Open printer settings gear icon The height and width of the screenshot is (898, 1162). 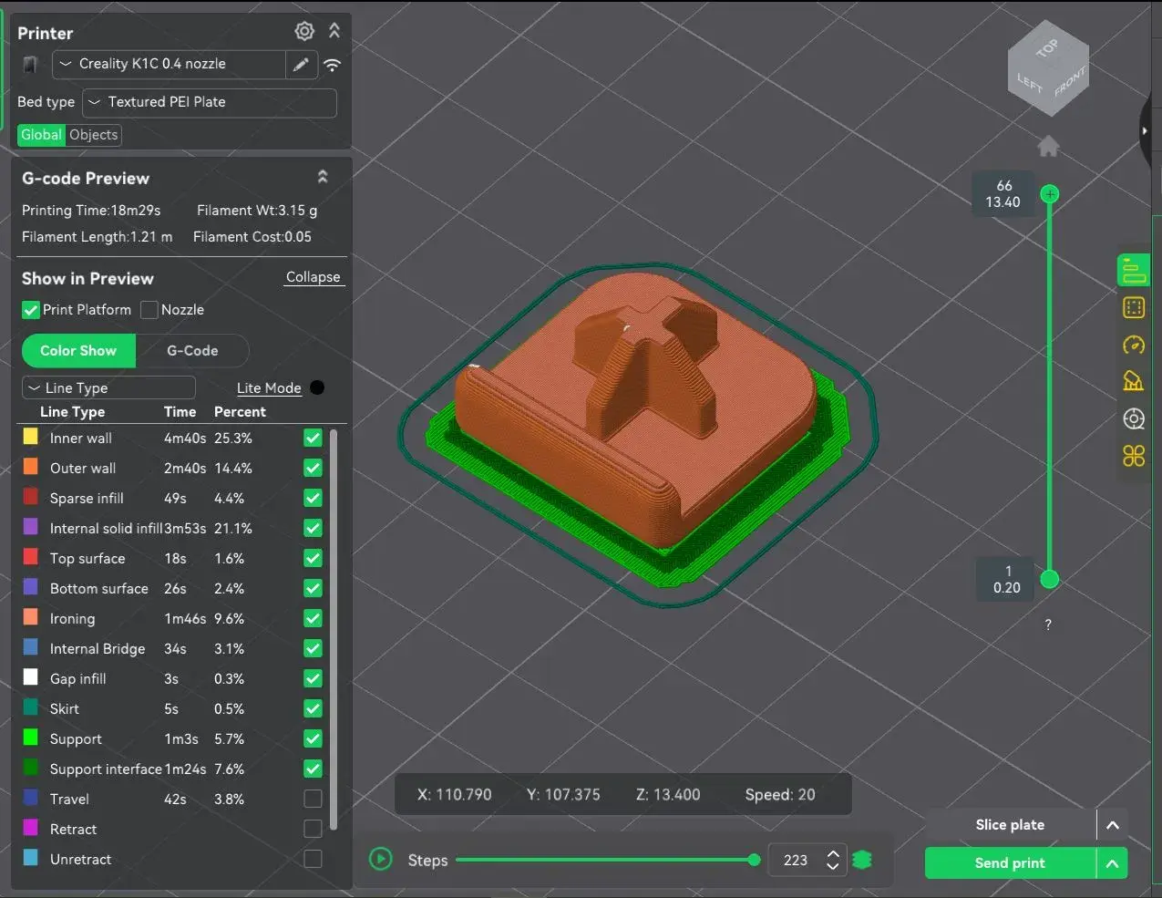(304, 31)
